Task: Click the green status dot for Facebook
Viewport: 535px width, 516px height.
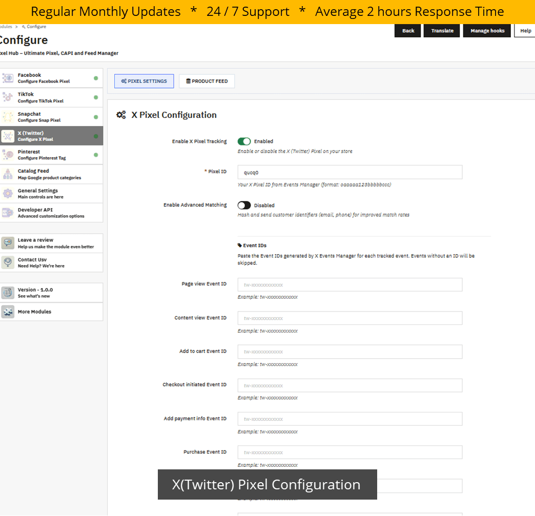Action: pos(96,78)
